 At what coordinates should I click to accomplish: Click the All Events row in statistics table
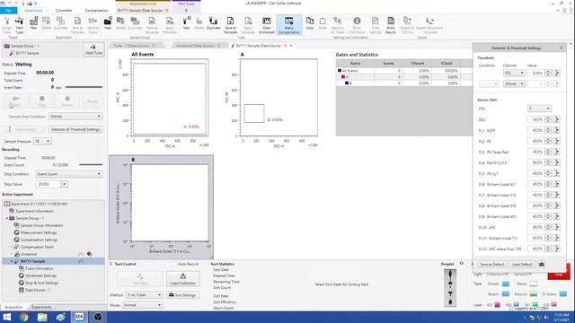tap(403, 71)
